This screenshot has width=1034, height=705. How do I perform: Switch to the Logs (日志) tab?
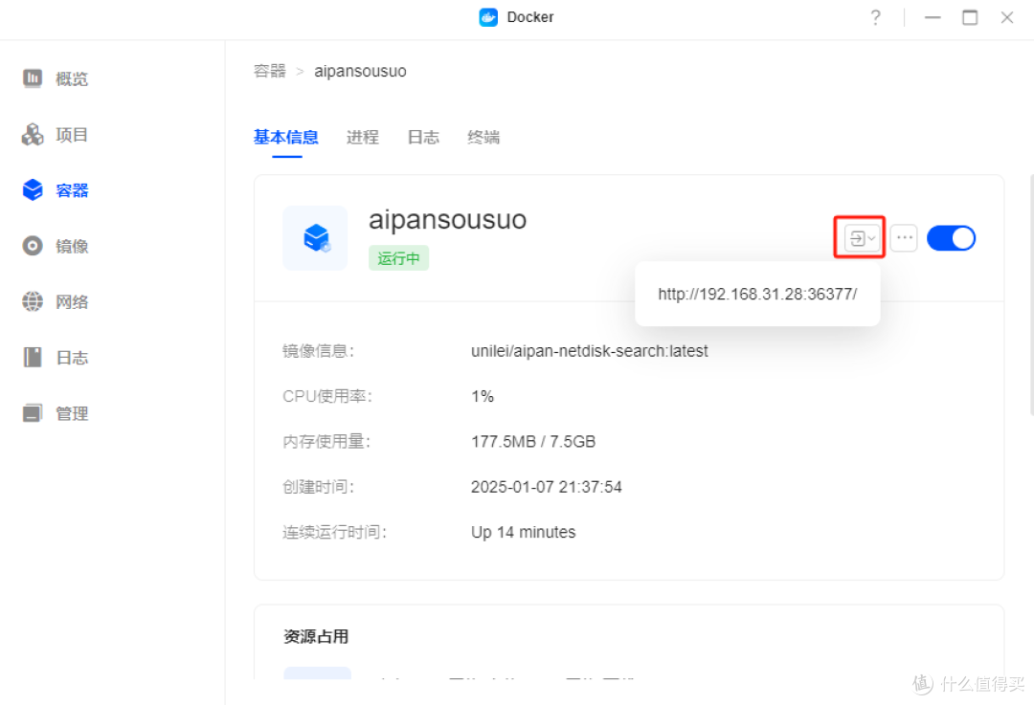[x=423, y=138]
